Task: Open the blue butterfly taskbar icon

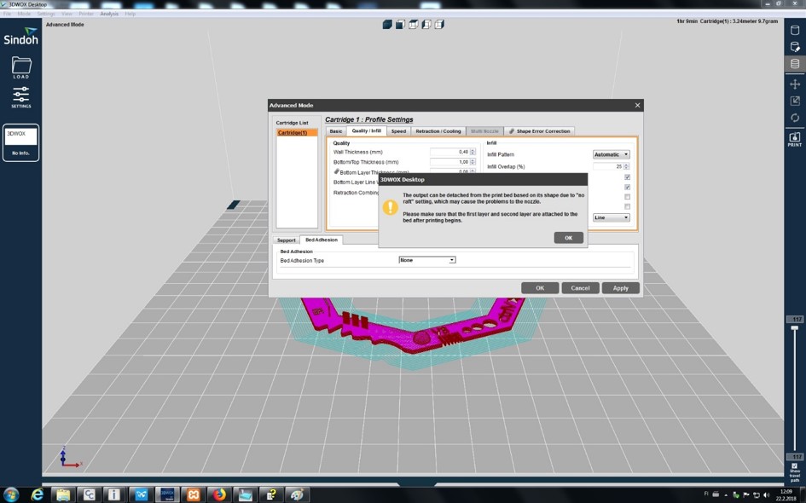Action: click(x=142, y=494)
